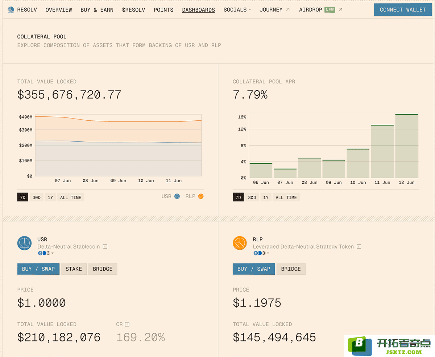Click the info icon next to CR
Screen dimensions: 435x357
point(127,324)
